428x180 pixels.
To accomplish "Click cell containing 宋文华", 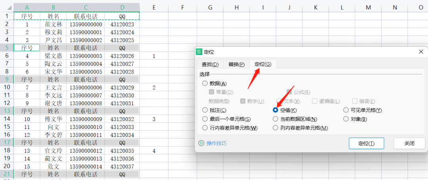I will (x=53, y=72).
